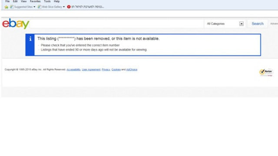Click the Norton Secured badge
This screenshot has width=278, height=156.
[x=266, y=72]
